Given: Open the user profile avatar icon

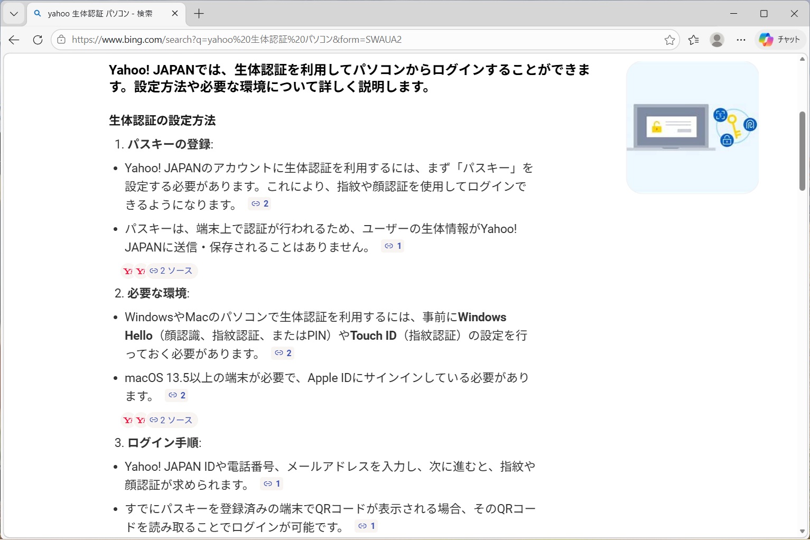Looking at the screenshot, I should pyautogui.click(x=717, y=40).
